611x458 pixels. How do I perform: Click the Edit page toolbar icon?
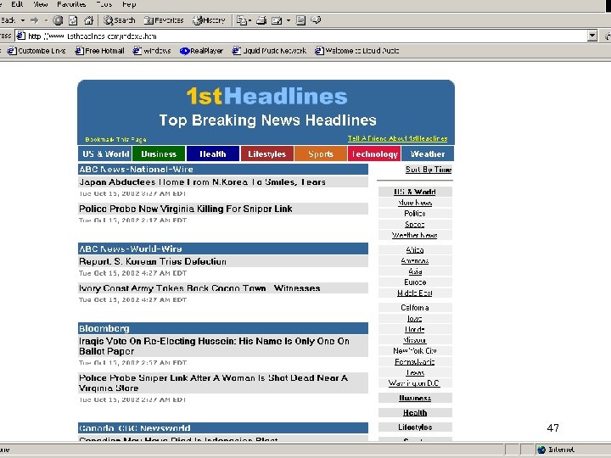[277, 20]
